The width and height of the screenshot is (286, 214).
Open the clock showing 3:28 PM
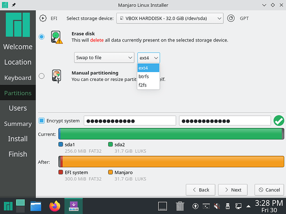coord(269,206)
